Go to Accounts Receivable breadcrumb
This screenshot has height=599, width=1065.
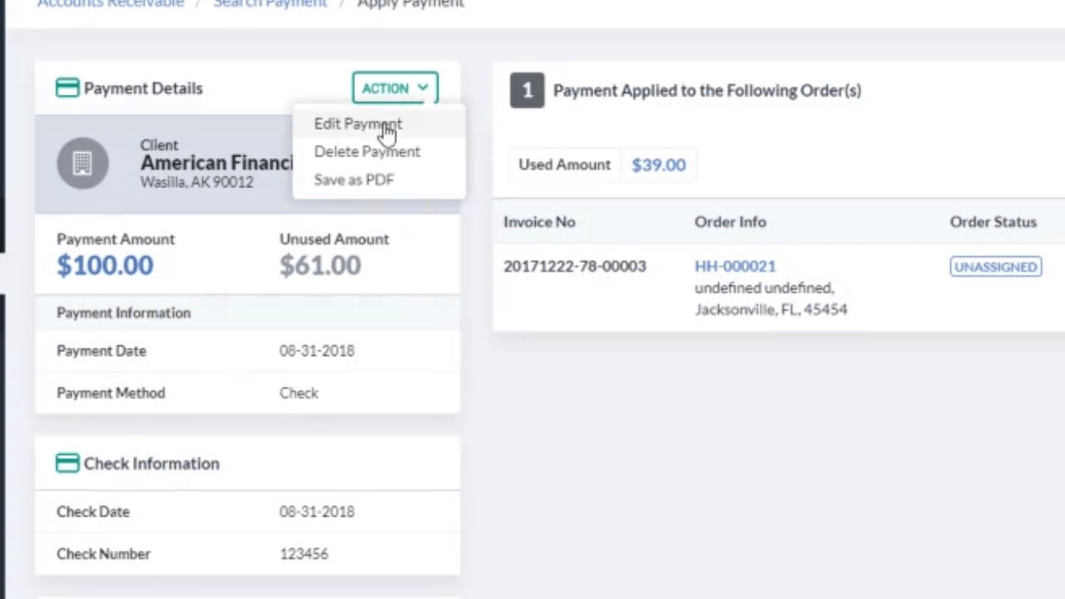110,4
